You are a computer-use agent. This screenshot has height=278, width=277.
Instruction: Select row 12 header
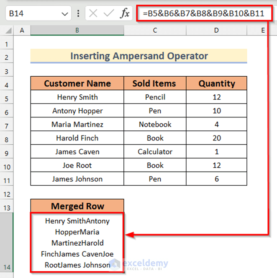pyautogui.click(x=7, y=192)
